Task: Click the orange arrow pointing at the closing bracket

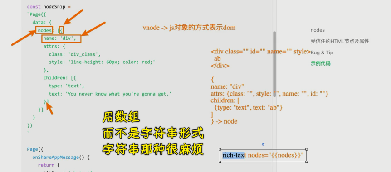Action: [x=50, y=109]
